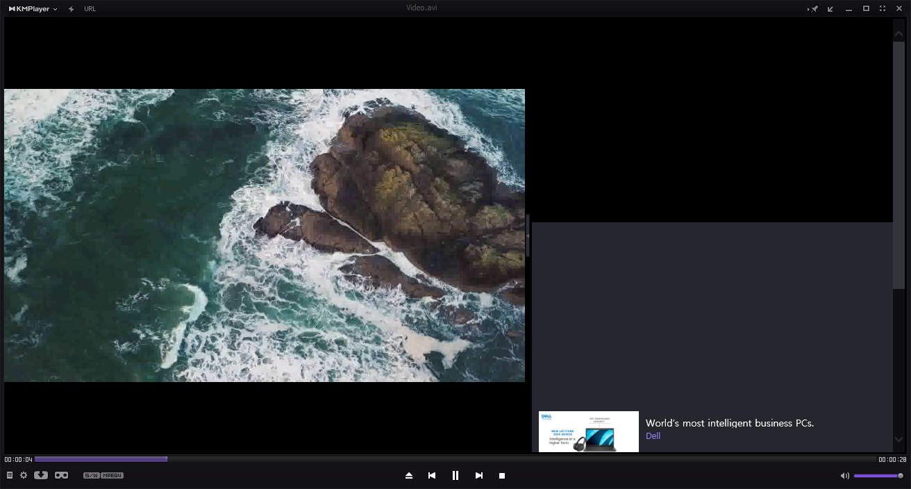Click the purple volume slider

pos(878,476)
